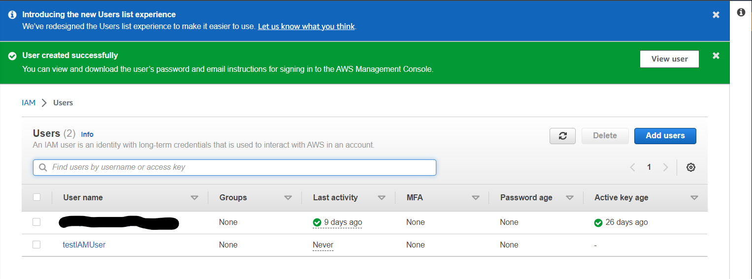
Task: Dismiss the blue Users list experience banner
Action: click(716, 15)
